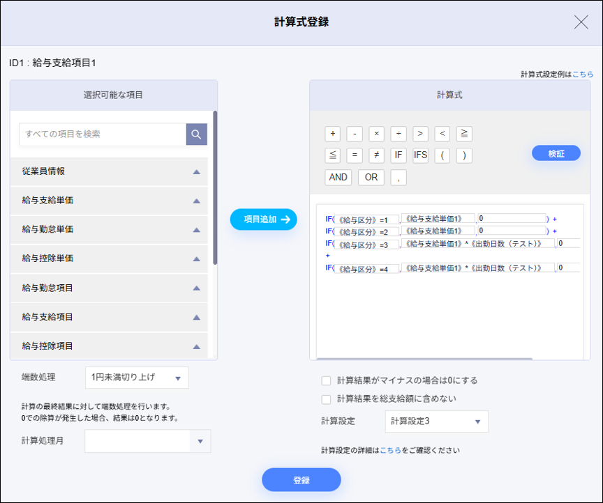This screenshot has width=603, height=503.
Task: Select the multiplication (×) operator
Action: pyautogui.click(x=376, y=134)
